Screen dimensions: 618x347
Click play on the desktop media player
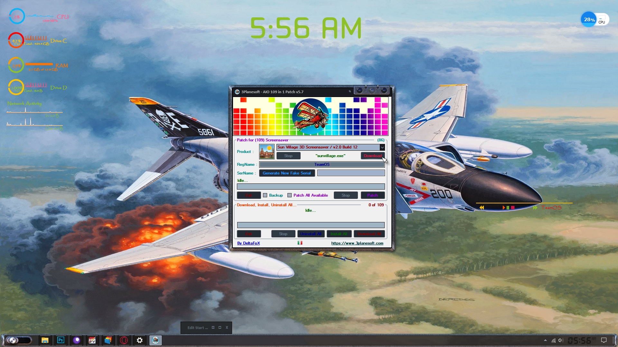click(x=504, y=208)
